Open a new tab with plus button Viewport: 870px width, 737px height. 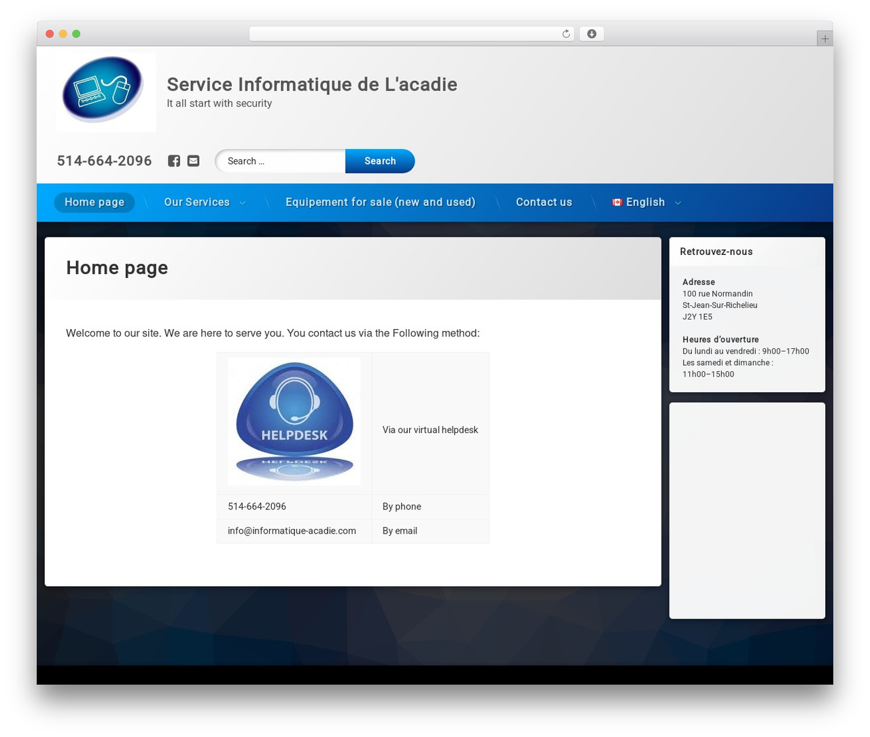coord(824,39)
